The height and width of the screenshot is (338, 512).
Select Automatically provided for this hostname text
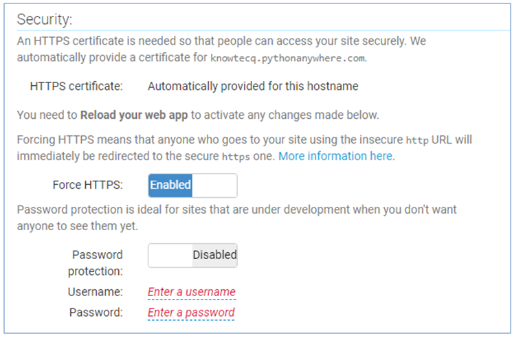252,87
